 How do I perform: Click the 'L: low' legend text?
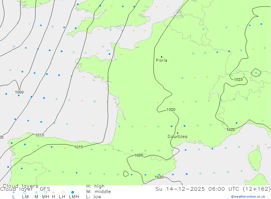[93, 197]
